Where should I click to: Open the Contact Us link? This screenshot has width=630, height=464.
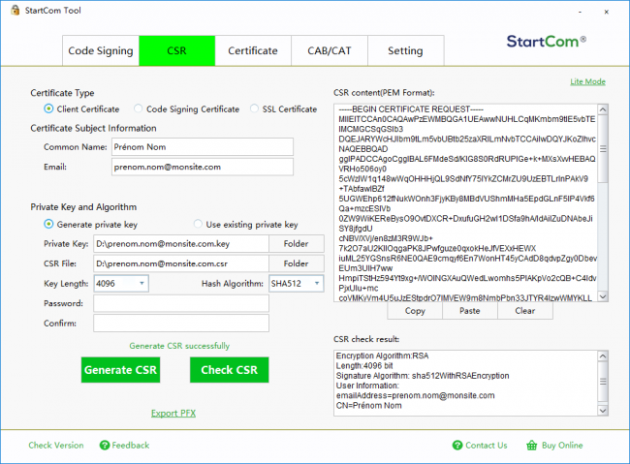(487, 446)
